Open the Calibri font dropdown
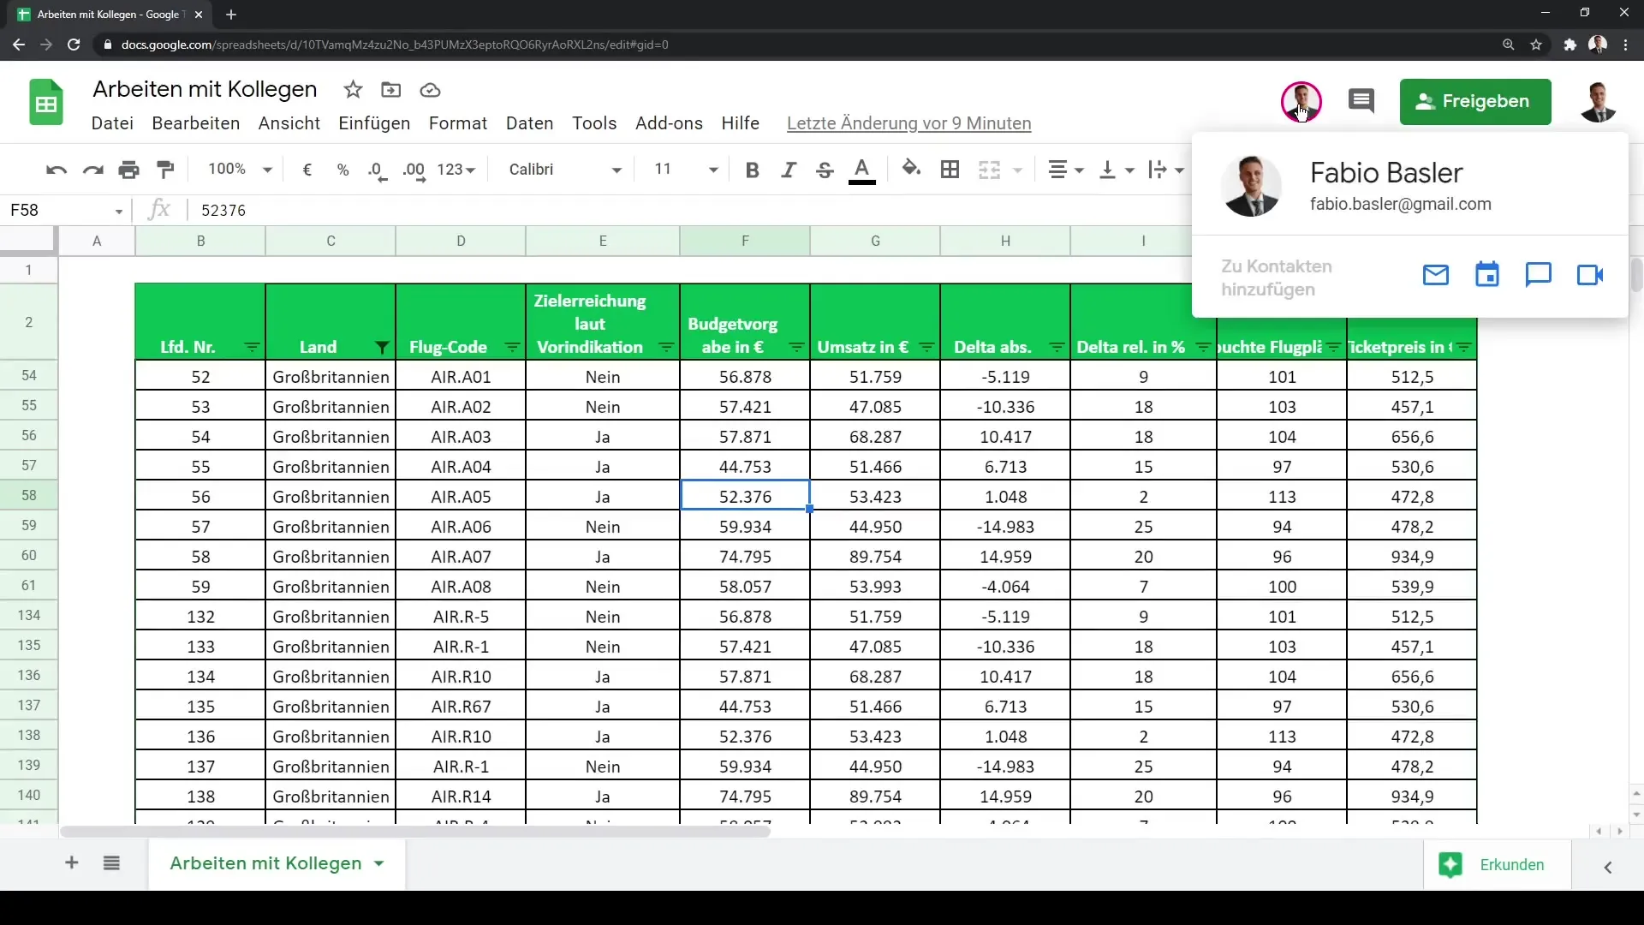This screenshot has height=925, width=1644. click(x=565, y=170)
